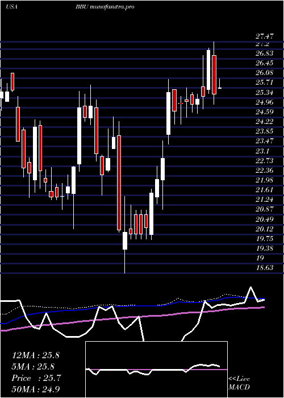
Task: Click the BBU munafasutra.pro title
Action: [105, 7]
